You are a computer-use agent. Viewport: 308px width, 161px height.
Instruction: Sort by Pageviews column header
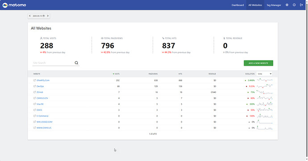tap(153, 74)
